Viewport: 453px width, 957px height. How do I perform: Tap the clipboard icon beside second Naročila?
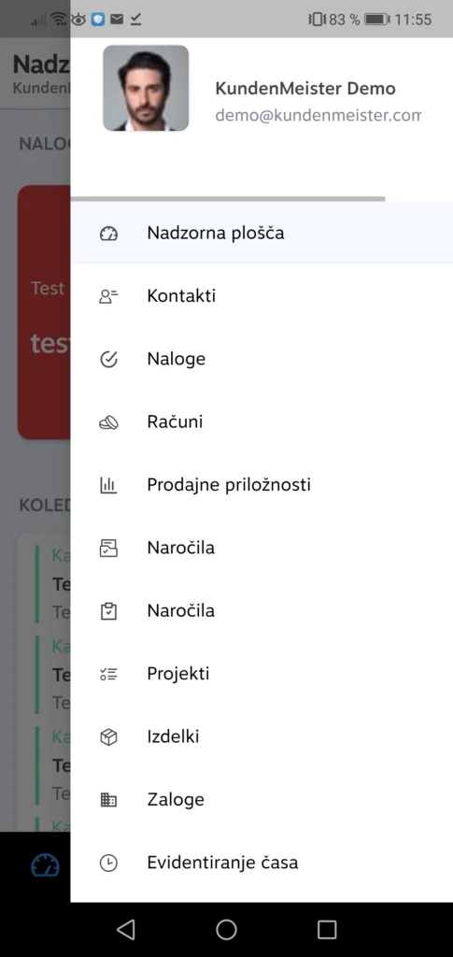click(108, 611)
